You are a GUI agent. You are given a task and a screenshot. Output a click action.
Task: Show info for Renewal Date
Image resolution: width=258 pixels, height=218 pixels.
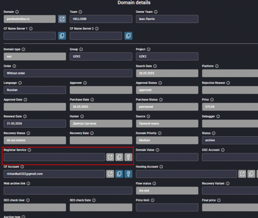(25, 117)
